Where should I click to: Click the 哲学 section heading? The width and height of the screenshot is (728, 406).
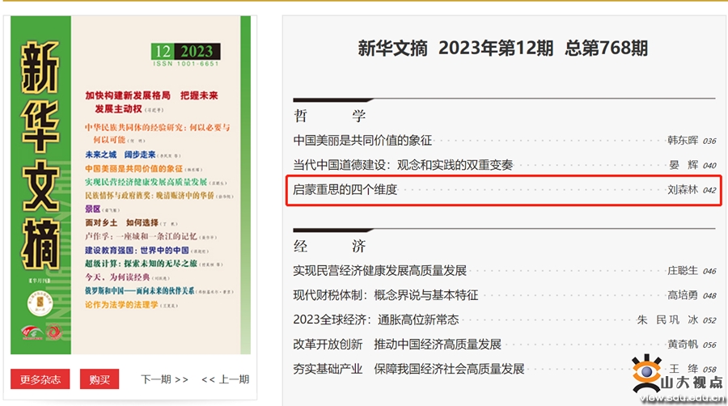click(x=329, y=115)
